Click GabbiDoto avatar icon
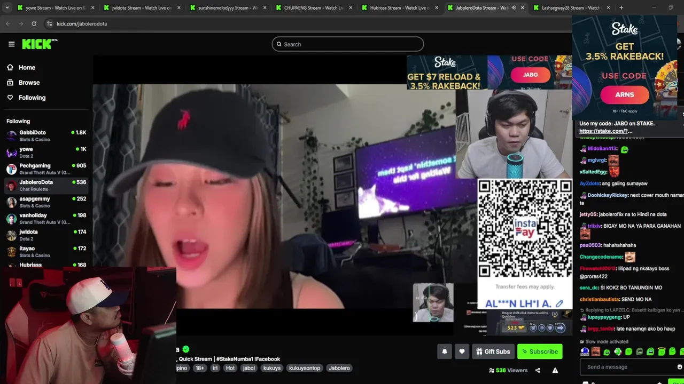The width and height of the screenshot is (684, 384). (11, 136)
